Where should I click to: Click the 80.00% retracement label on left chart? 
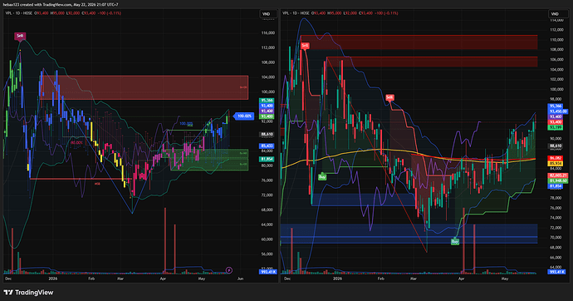(x=76, y=143)
